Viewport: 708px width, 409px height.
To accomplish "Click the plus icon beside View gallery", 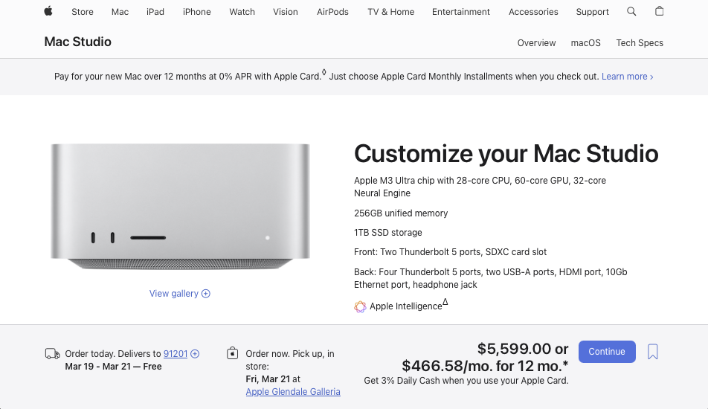I will point(206,294).
